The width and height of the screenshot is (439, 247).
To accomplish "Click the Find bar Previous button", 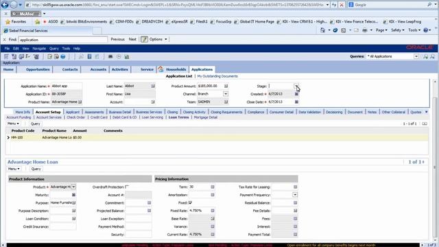I will click(117, 40).
